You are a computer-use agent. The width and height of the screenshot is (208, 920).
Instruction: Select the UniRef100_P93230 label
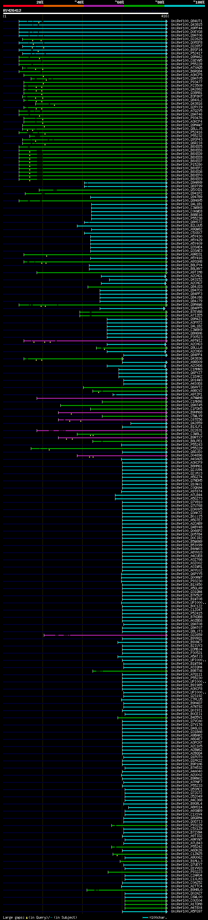point(186,582)
